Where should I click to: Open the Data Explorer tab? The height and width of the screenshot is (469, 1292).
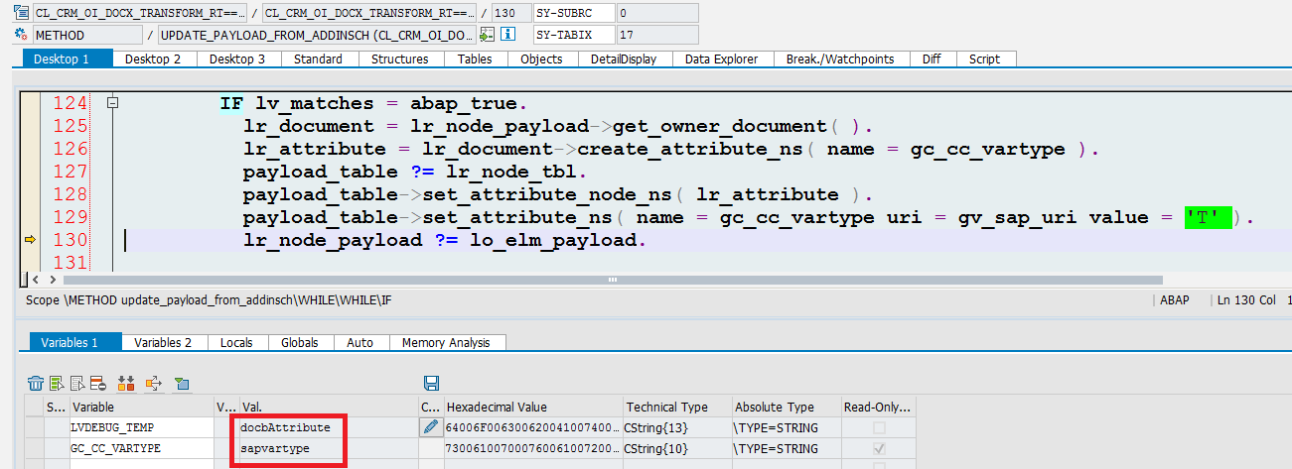point(722,59)
